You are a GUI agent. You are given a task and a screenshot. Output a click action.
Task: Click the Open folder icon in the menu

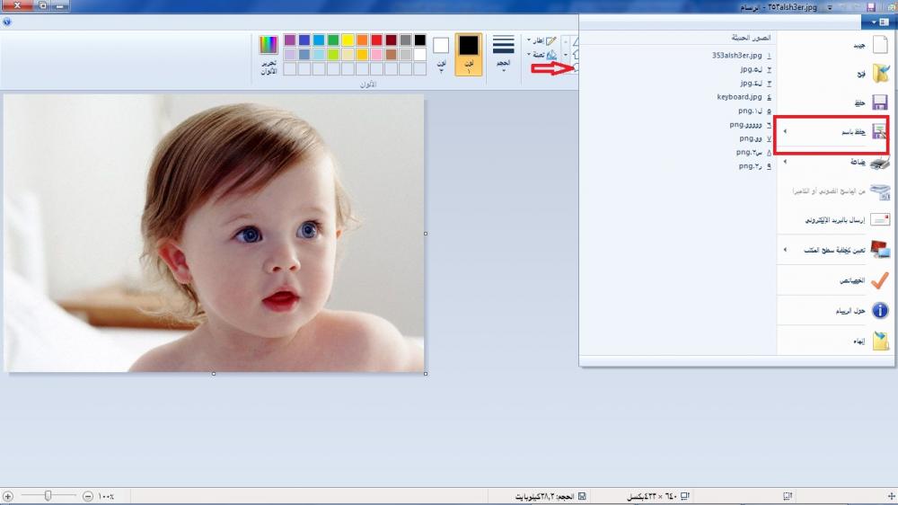point(880,74)
